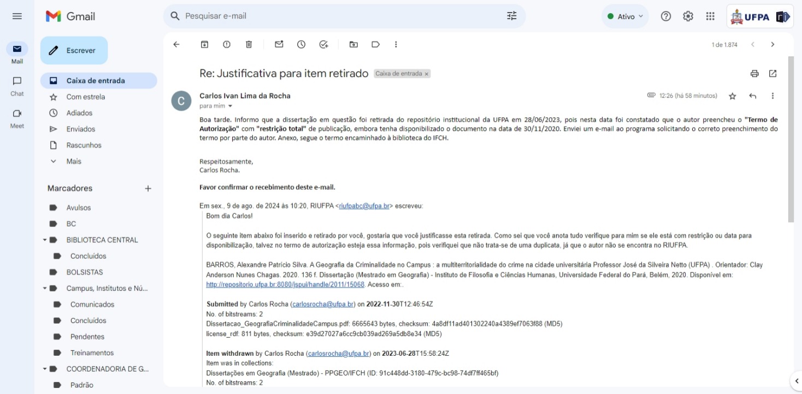Expand recipient details next to 'para mim'
The width and height of the screenshot is (802, 394).
click(x=230, y=106)
